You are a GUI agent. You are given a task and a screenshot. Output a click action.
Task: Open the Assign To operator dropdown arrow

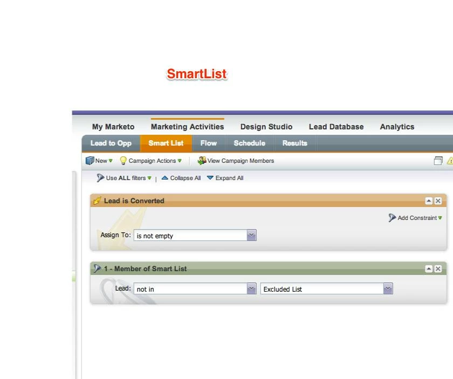[252, 235]
